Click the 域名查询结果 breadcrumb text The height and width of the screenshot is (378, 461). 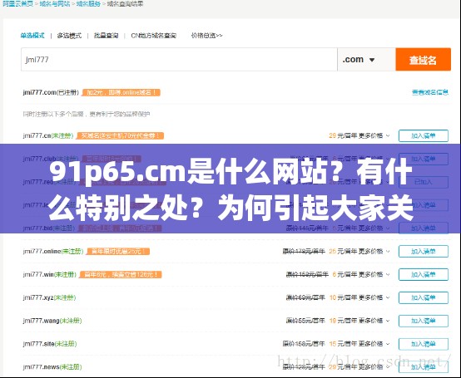(x=125, y=4)
